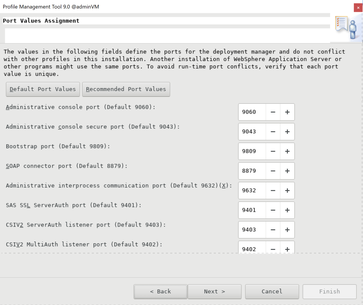Increase the CSIV2 ServerAuth listener port
Image resolution: width=363 pixels, height=305 pixels.
tap(287, 230)
